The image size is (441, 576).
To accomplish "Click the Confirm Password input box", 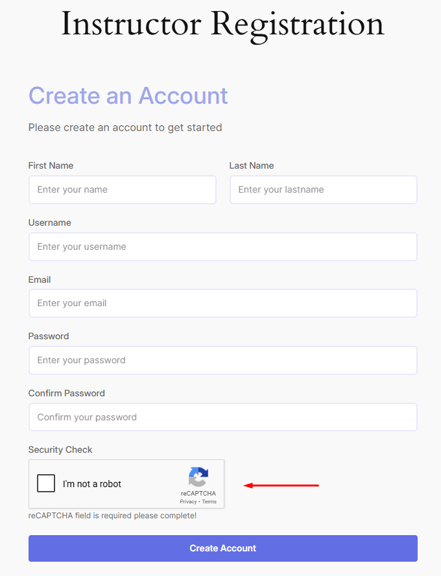I will 222,417.
